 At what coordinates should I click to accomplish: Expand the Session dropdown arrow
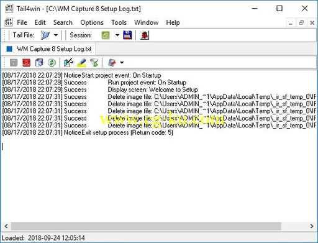point(117,35)
